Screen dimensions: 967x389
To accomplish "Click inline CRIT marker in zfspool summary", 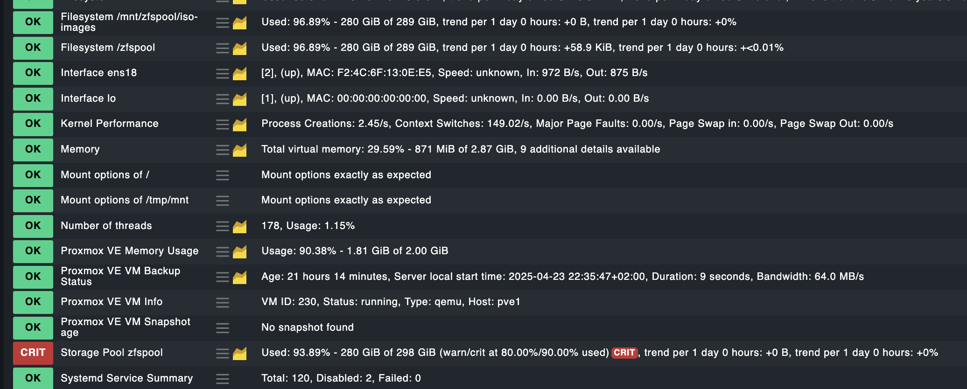I will [624, 353].
